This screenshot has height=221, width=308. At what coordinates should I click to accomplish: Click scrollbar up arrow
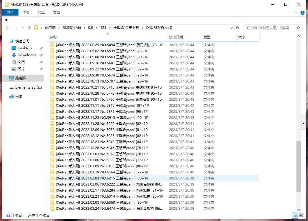pyautogui.click(x=298, y=36)
